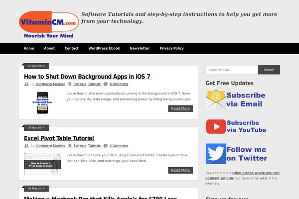This screenshot has width=299, height=199.
Task: Click 'Subscribe via YouTube' text
Action: (246, 126)
